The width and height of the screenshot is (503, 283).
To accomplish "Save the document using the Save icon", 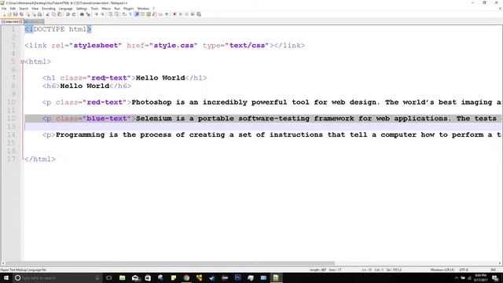I will click(16, 14).
